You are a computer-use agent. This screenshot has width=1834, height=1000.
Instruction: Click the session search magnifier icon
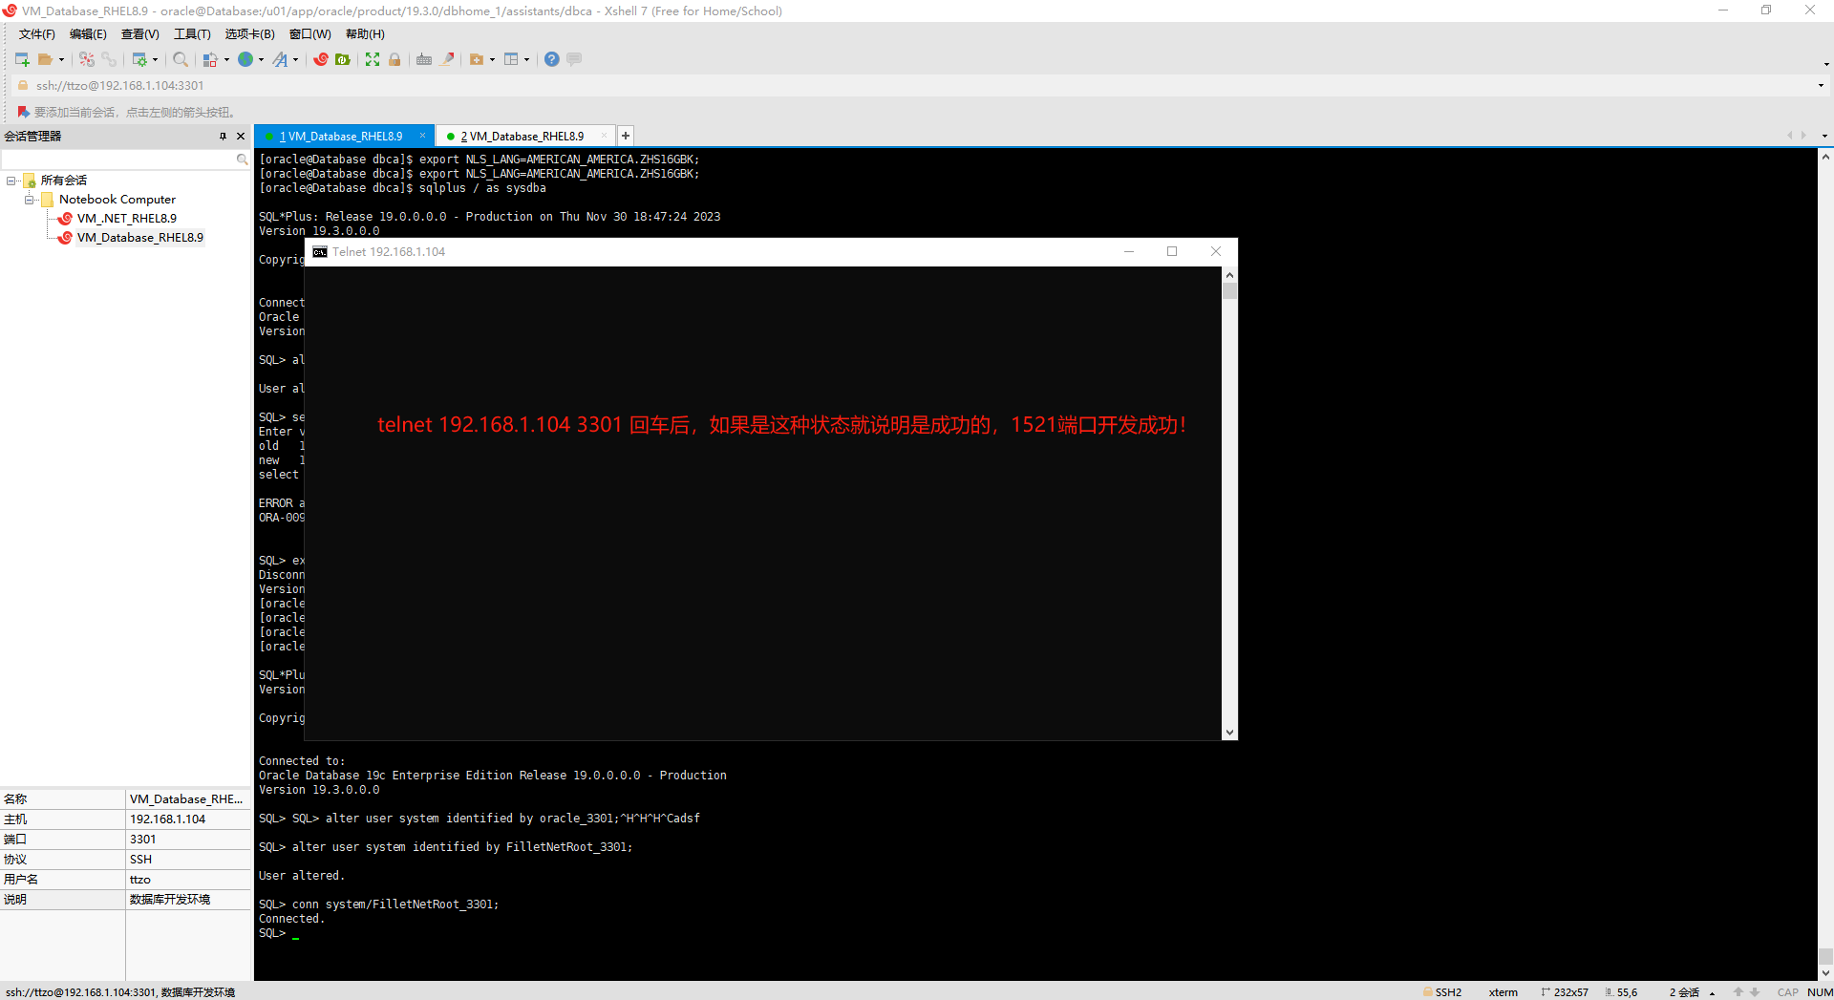(243, 160)
